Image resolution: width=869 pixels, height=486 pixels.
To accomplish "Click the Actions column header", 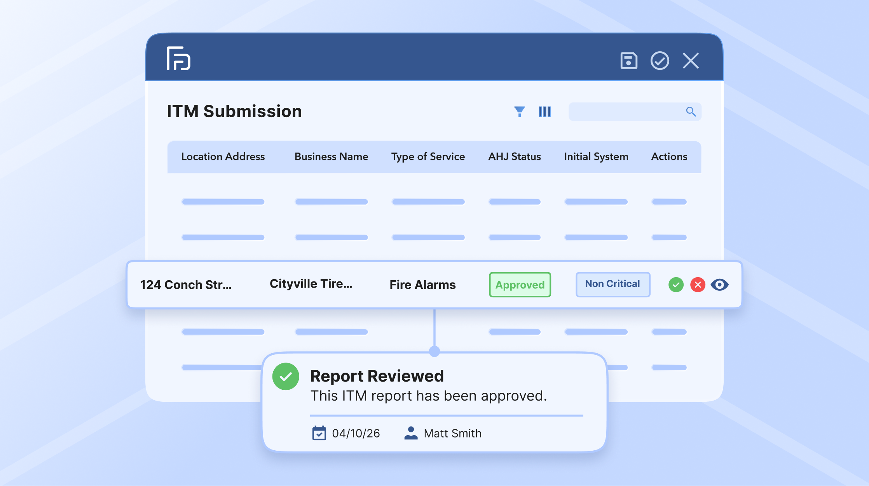I will coord(669,156).
